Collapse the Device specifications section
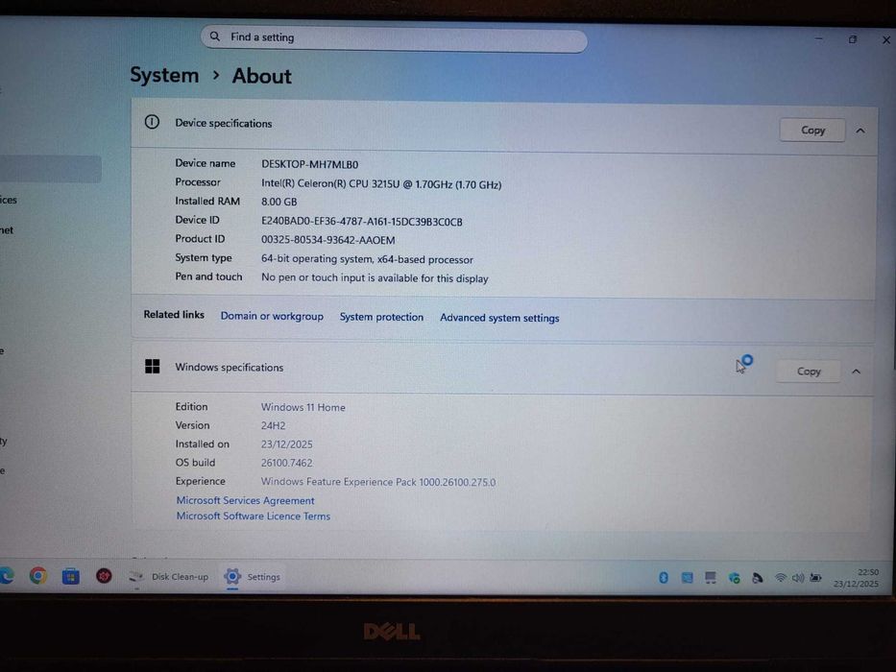The height and width of the screenshot is (672, 896). tap(860, 131)
